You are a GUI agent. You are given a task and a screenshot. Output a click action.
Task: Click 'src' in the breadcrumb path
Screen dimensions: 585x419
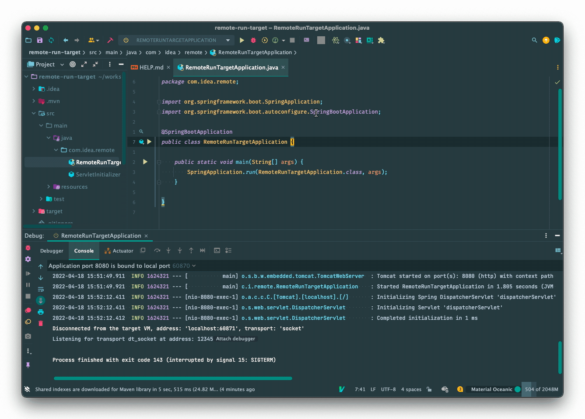click(x=93, y=52)
